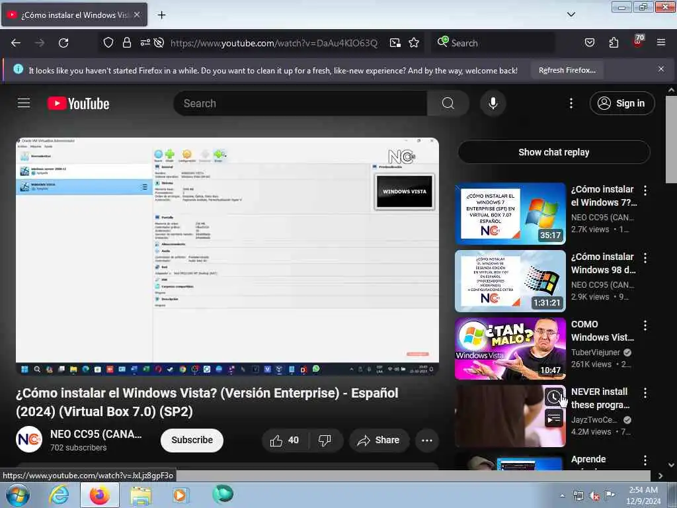Open a new tab with plus button

tap(161, 15)
